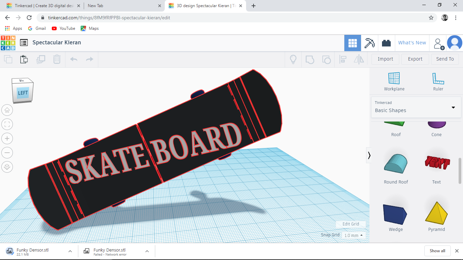Click the Group shapes icon

coord(310,60)
